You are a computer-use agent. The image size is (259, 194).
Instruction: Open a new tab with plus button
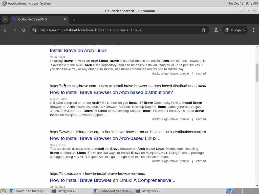click(x=74, y=19)
